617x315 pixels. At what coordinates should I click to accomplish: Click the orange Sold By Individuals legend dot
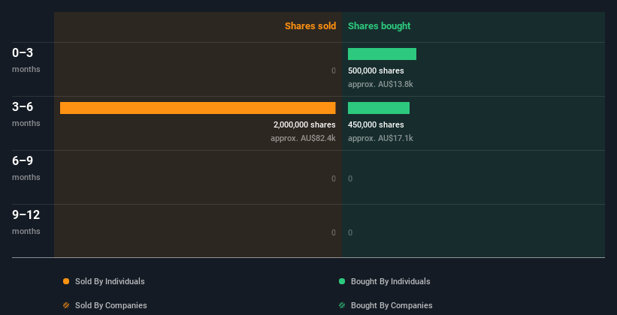coord(66,281)
